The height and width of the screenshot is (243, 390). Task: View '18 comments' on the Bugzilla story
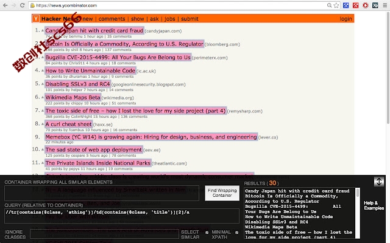point(124,63)
